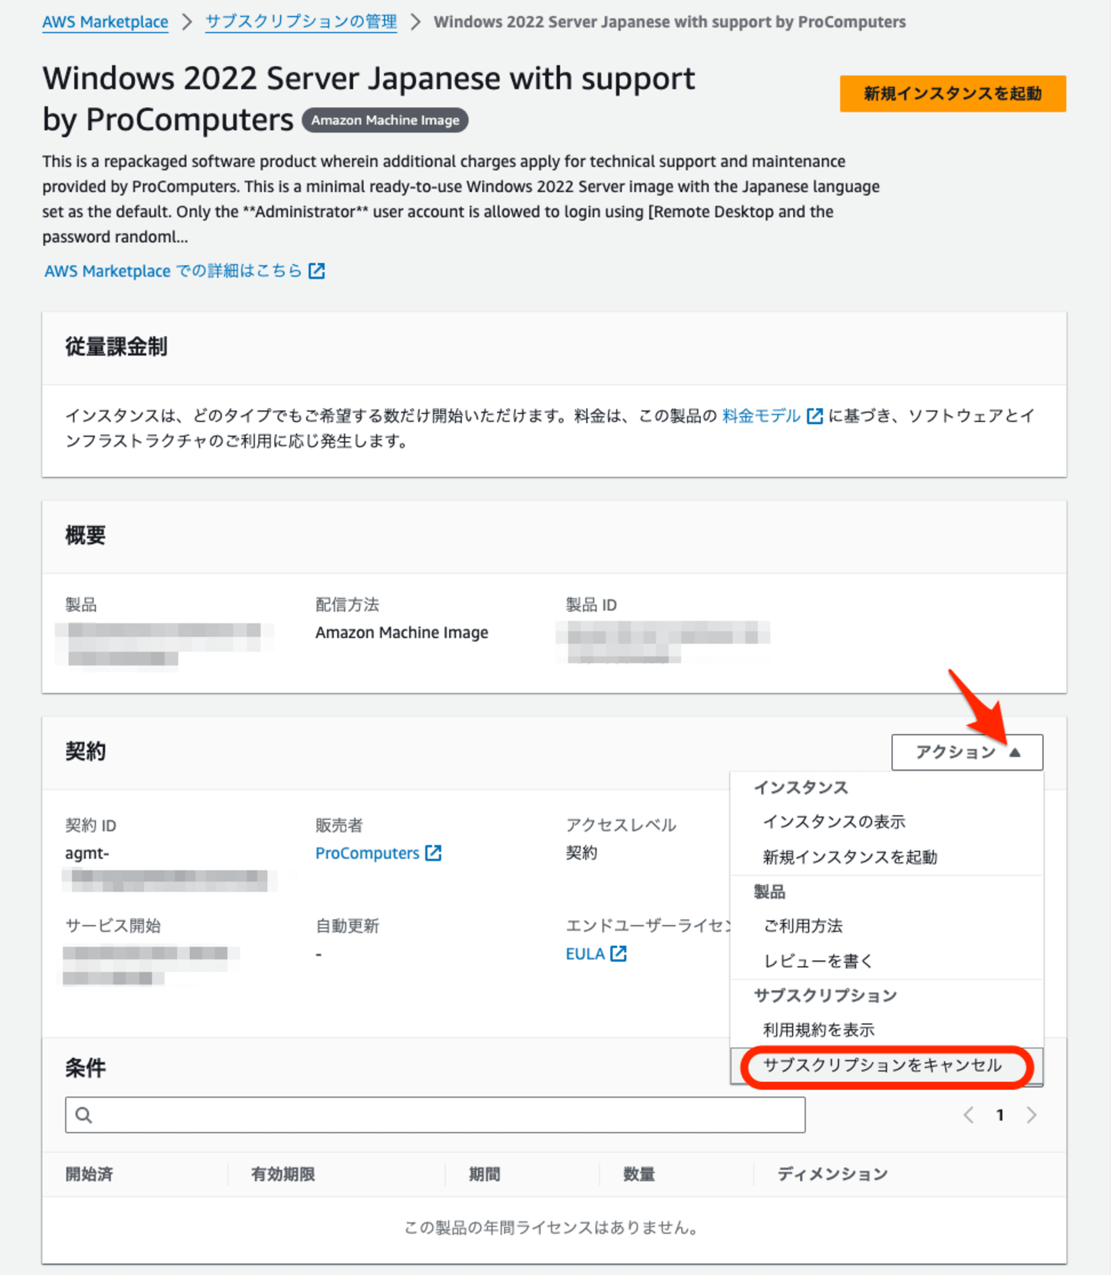Select 利用規約を表示 menu item
The image size is (1111, 1275).
(887, 1030)
